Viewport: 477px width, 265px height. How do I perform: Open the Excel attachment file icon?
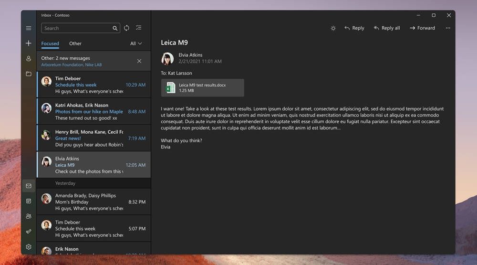[x=170, y=88]
